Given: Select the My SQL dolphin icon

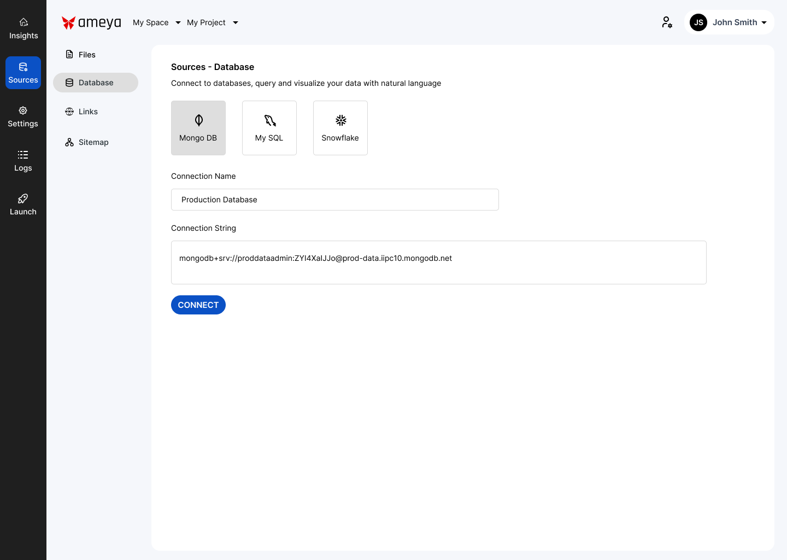Looking at the screenshot, I should pos(270,120).
